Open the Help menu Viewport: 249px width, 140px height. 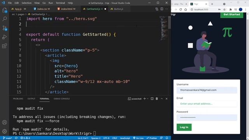(x=70, y=3)
